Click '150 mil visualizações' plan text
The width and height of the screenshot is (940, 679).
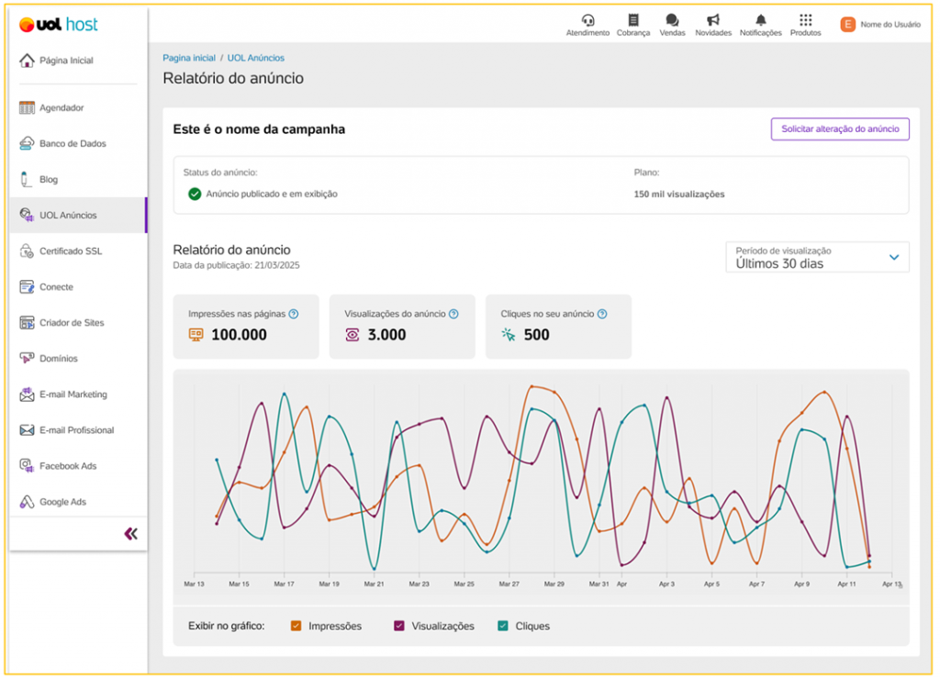pyautogui.click(x=679, y=195)
